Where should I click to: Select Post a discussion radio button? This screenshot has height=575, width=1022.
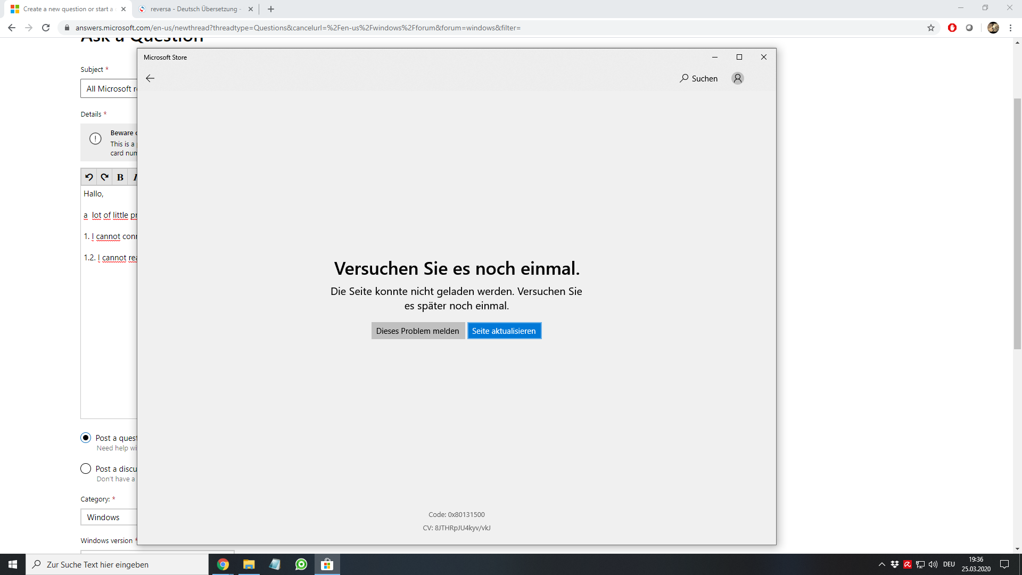[x=86, y=469]
